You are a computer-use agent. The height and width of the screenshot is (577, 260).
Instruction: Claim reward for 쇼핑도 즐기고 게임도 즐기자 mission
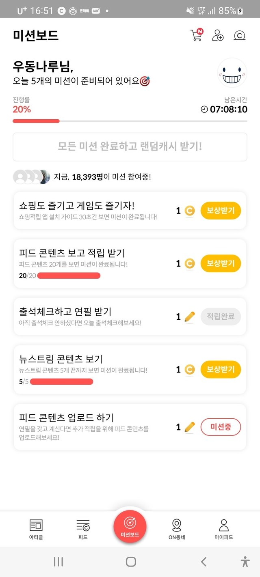(x=221, y=211)
